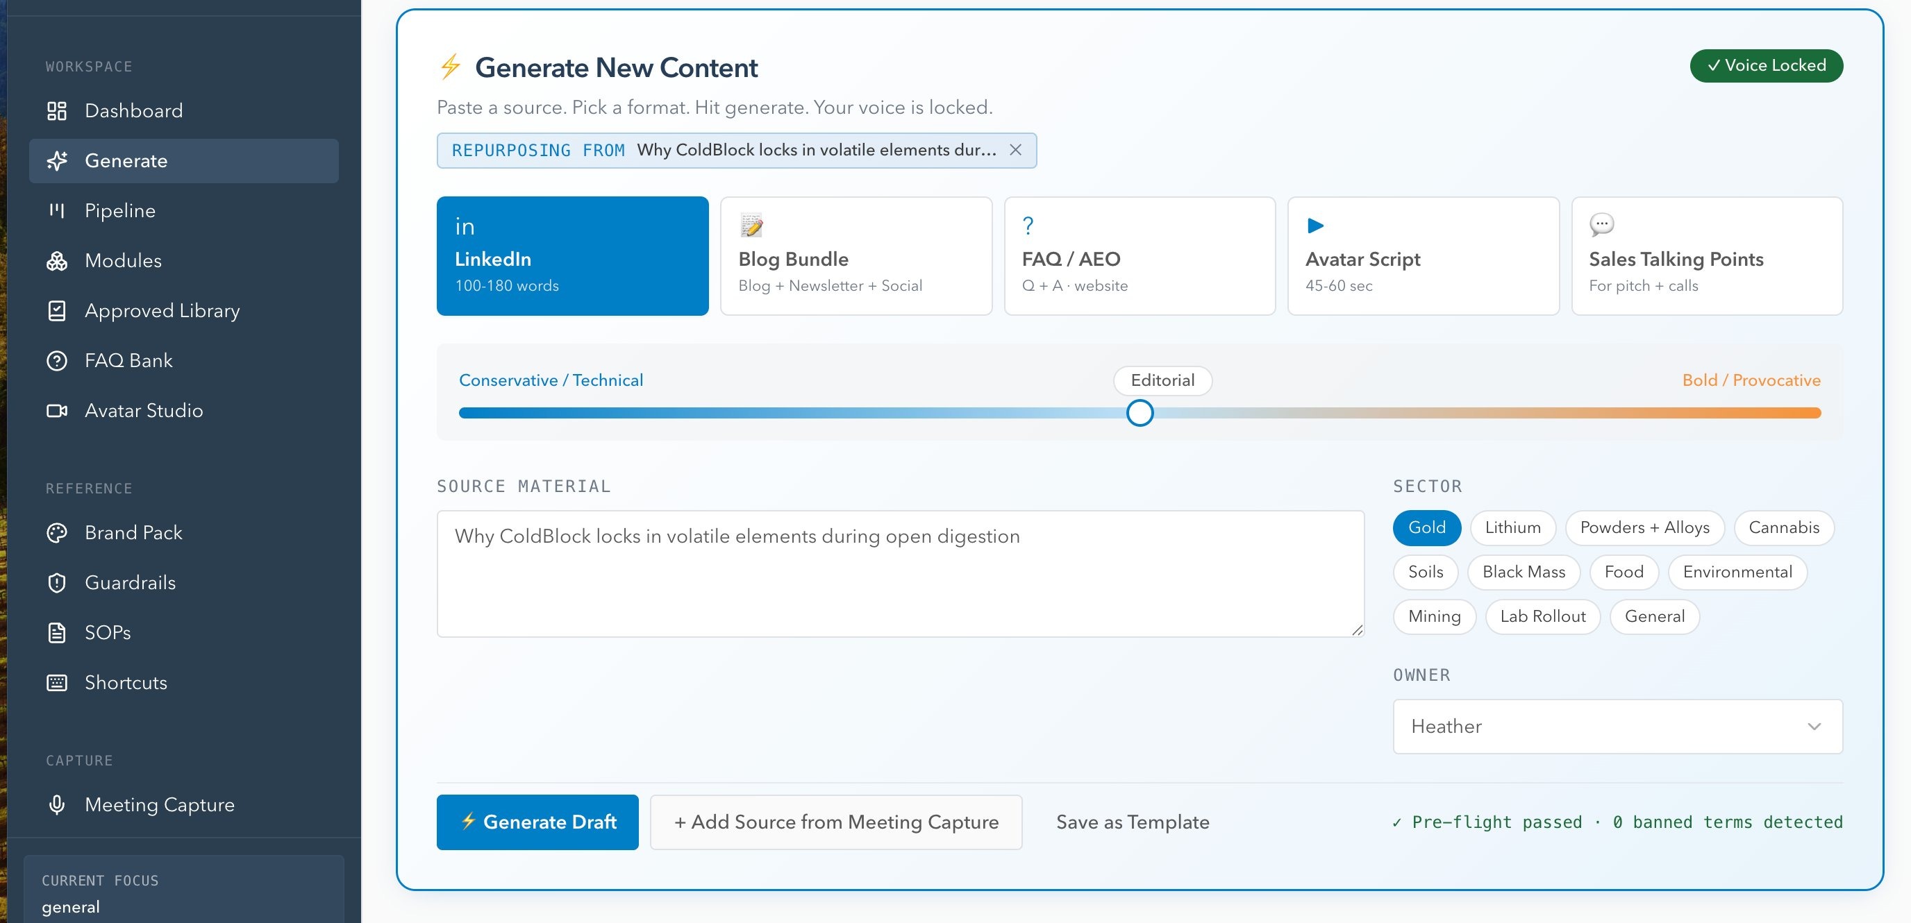This screenshot has height=923, width=1911.
Task: Select the LinkedIn format card
Action: pos(573,256)
